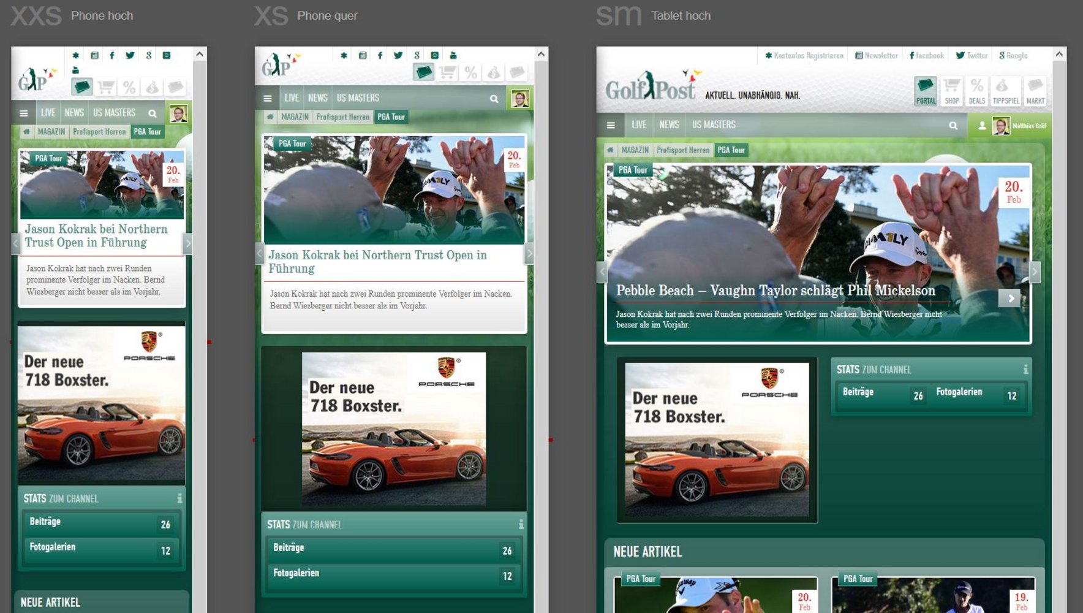Click the user avatar in XXS view
Screen dimensions: 1083x613
point(178,113)
